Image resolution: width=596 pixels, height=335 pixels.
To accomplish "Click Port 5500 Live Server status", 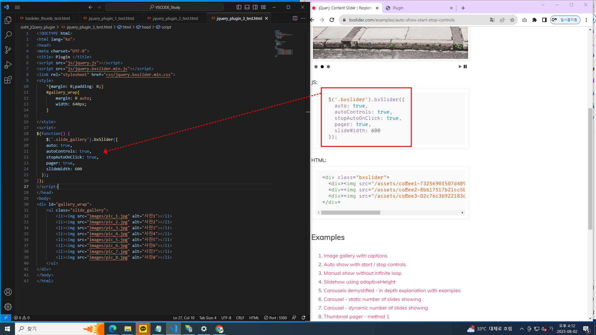I will (x=275, y=318).
